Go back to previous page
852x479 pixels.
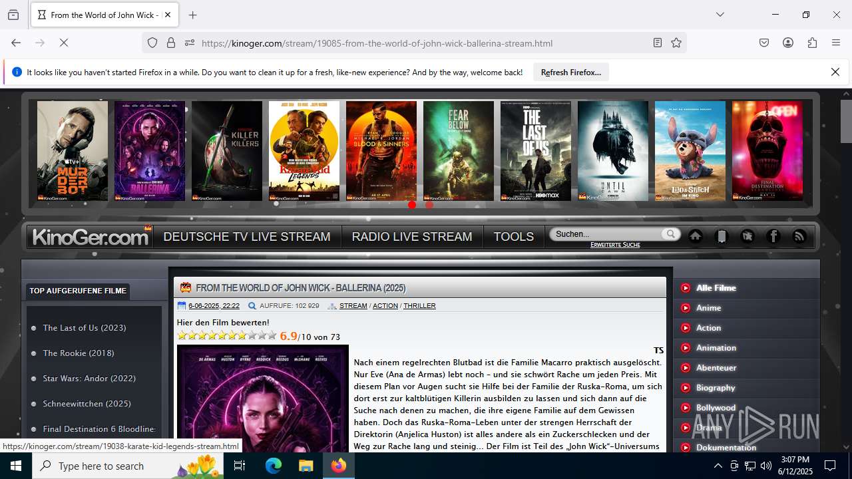[16, 43]
